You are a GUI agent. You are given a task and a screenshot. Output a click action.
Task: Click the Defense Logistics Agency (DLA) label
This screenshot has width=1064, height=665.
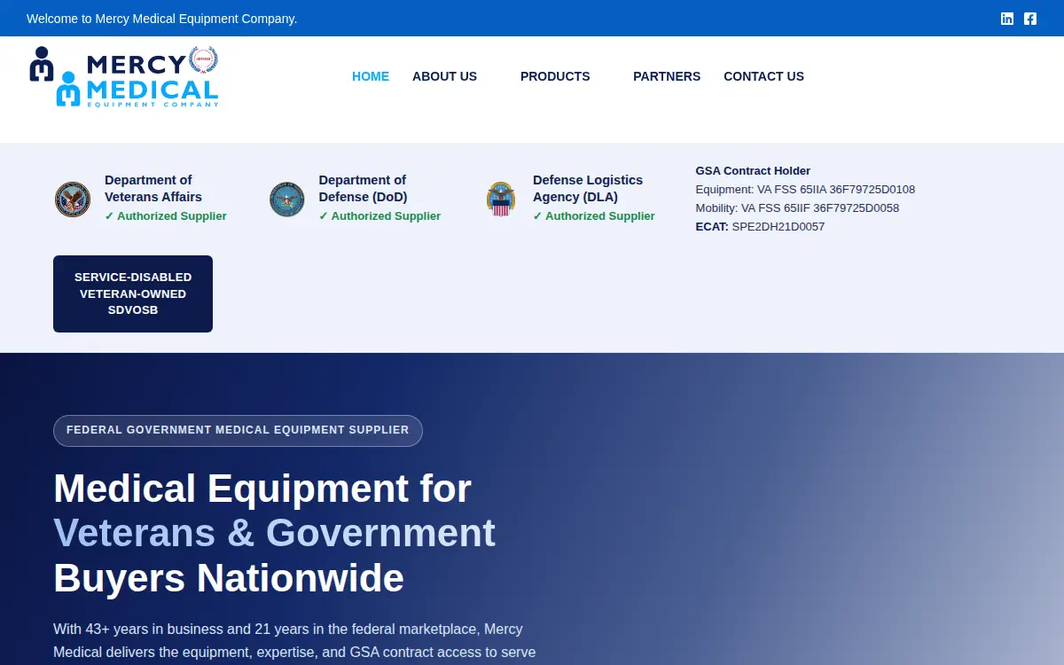(588, 188)
